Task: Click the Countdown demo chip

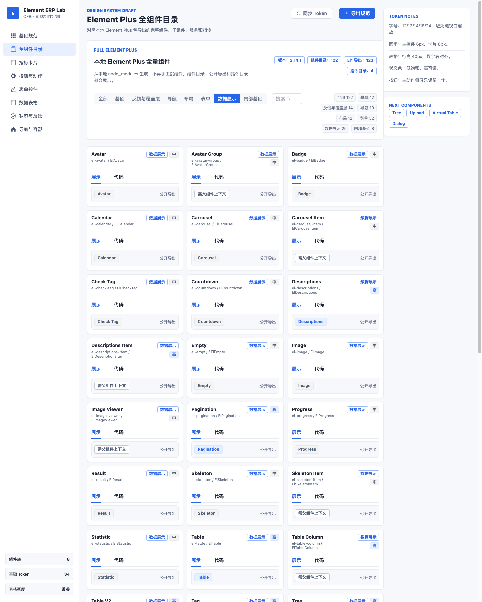Action: pos(209,322)
